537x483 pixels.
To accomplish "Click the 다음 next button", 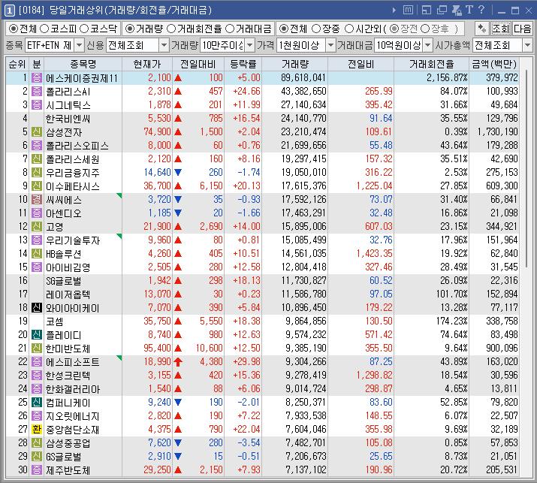I will coord(522,29).
